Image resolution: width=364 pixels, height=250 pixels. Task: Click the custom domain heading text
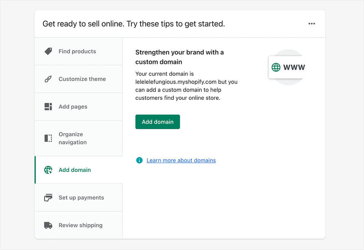[x=179, y=57]
